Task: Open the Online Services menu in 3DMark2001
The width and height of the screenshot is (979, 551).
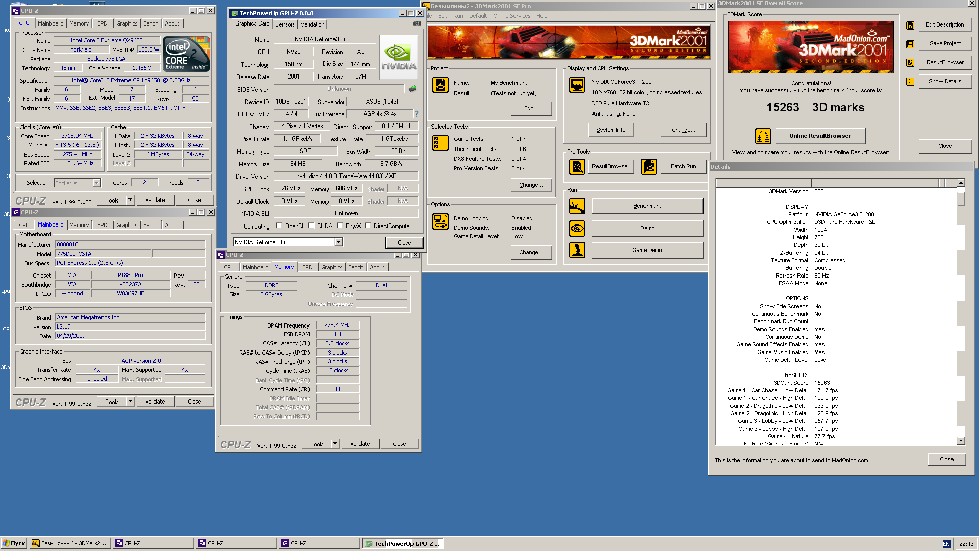Action: 511,16
